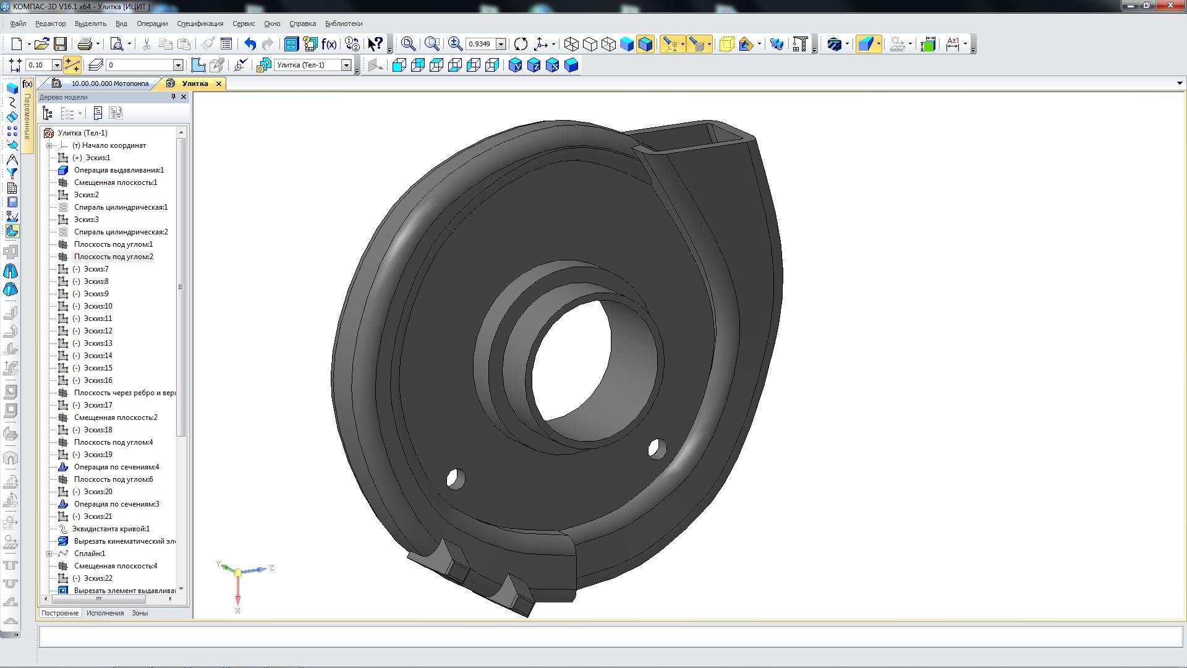Open the variables f(x) toolbar icon

pyautogui.click(x=329, y=44)
